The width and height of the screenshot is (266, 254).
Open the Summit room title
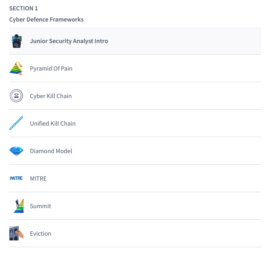pos(41,206)
